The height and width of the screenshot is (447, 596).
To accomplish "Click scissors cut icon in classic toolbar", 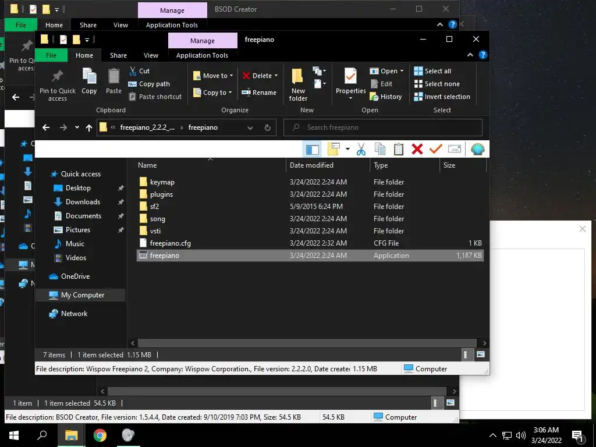I will pos(361,149).
